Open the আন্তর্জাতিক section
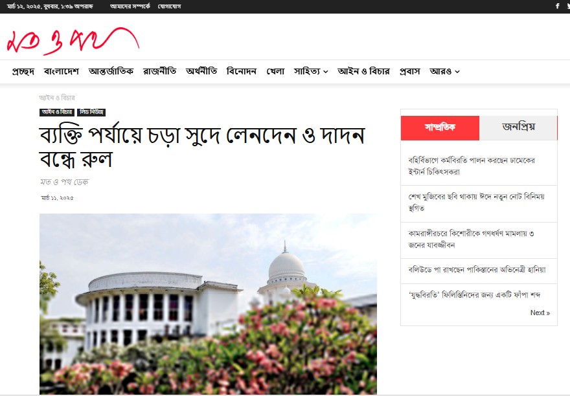570x396 pixels. coord(111,71)
